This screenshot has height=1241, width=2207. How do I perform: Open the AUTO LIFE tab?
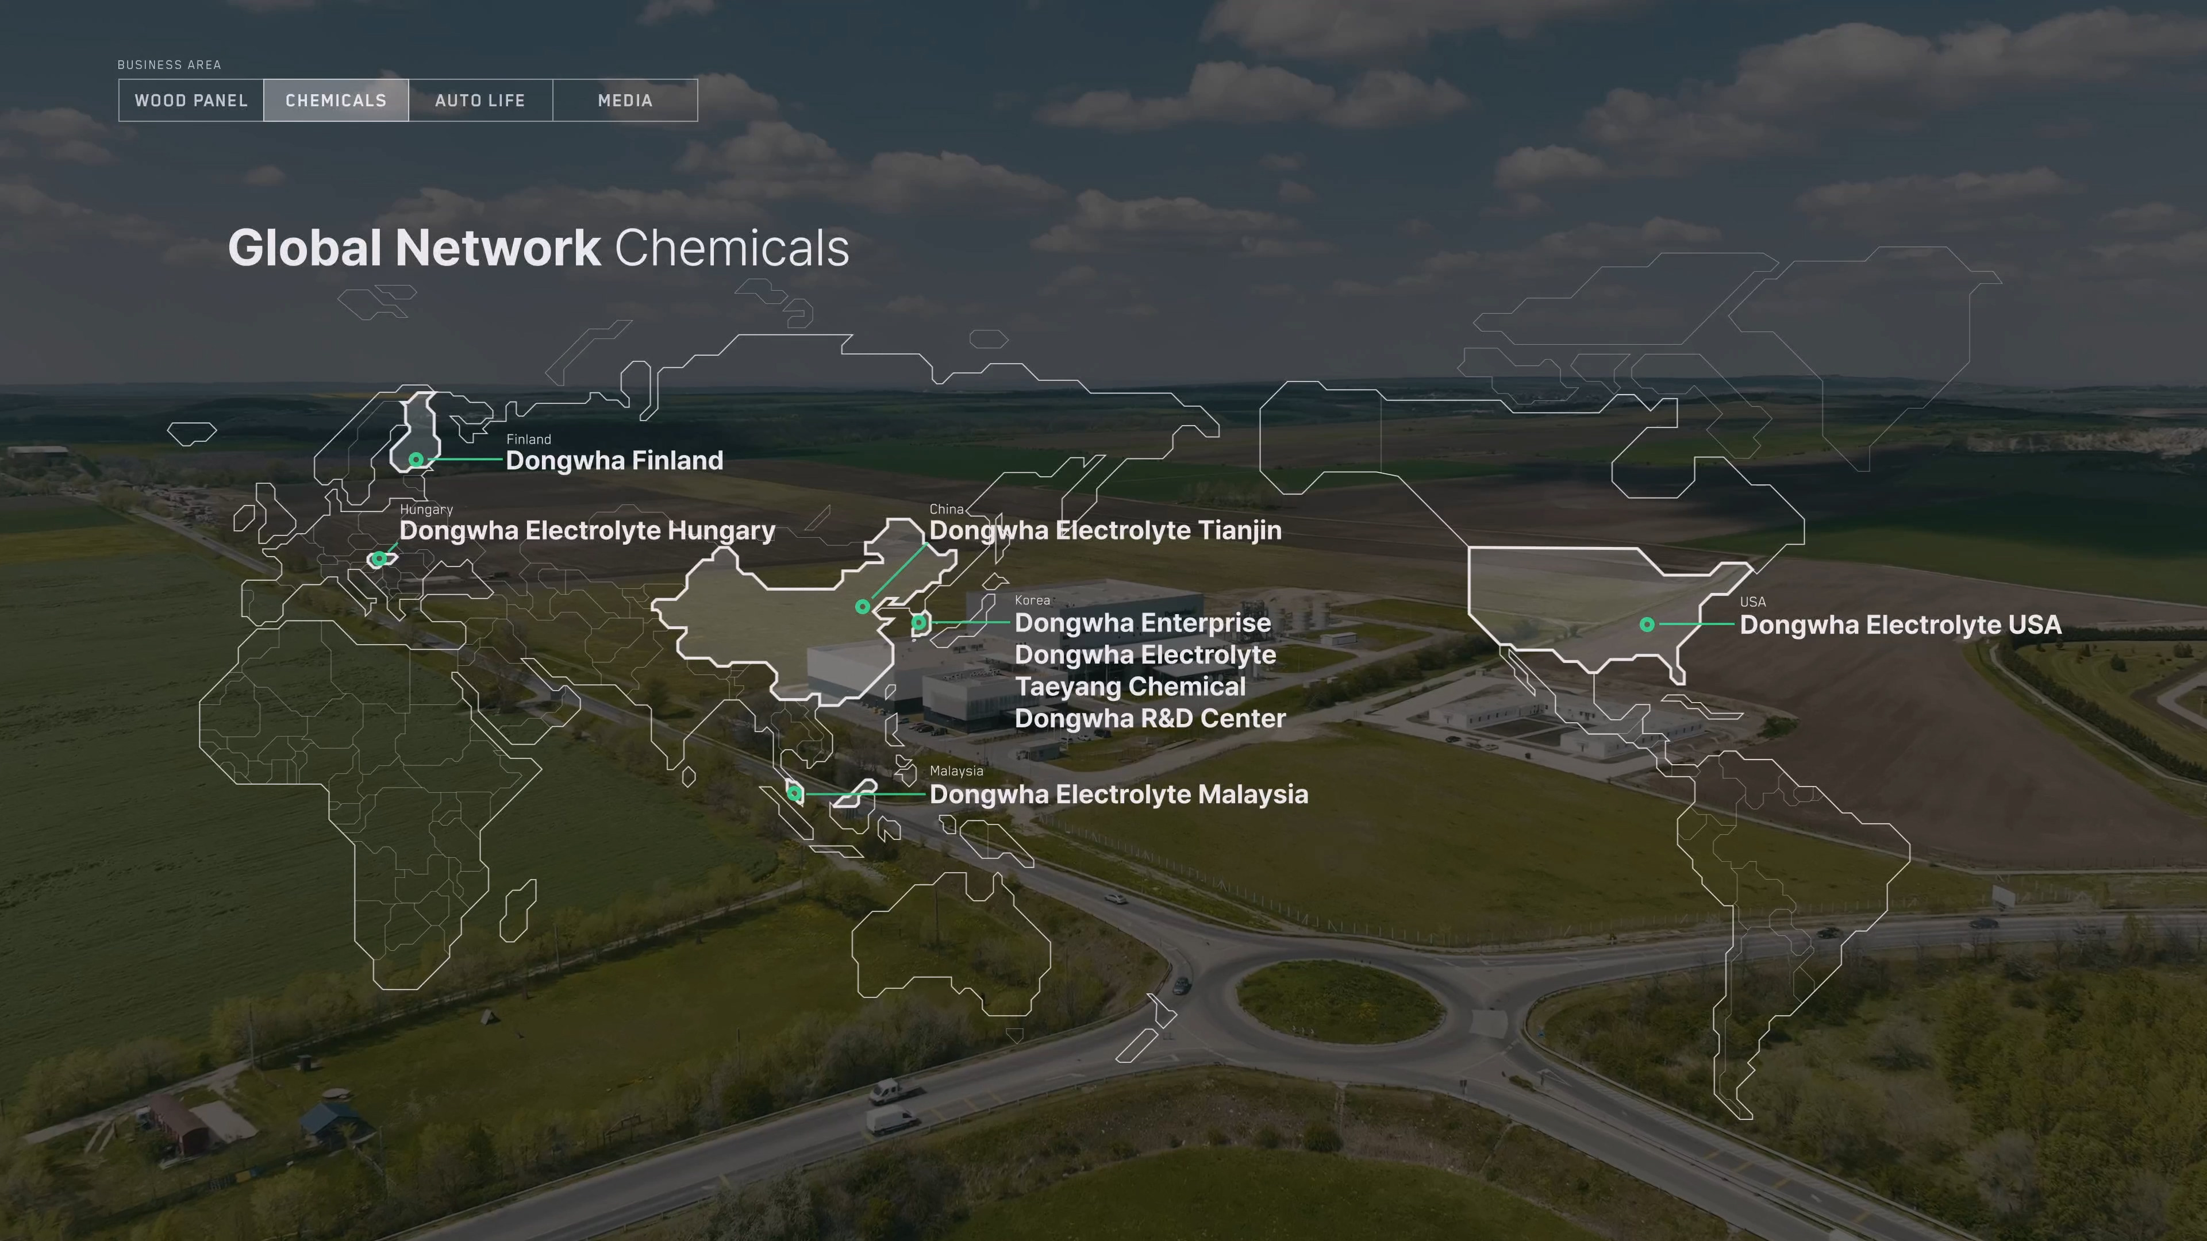pos(480,100)
